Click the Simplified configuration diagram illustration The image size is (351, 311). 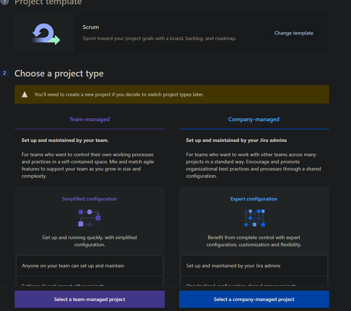pyautogui.click(x=89, y=217)
